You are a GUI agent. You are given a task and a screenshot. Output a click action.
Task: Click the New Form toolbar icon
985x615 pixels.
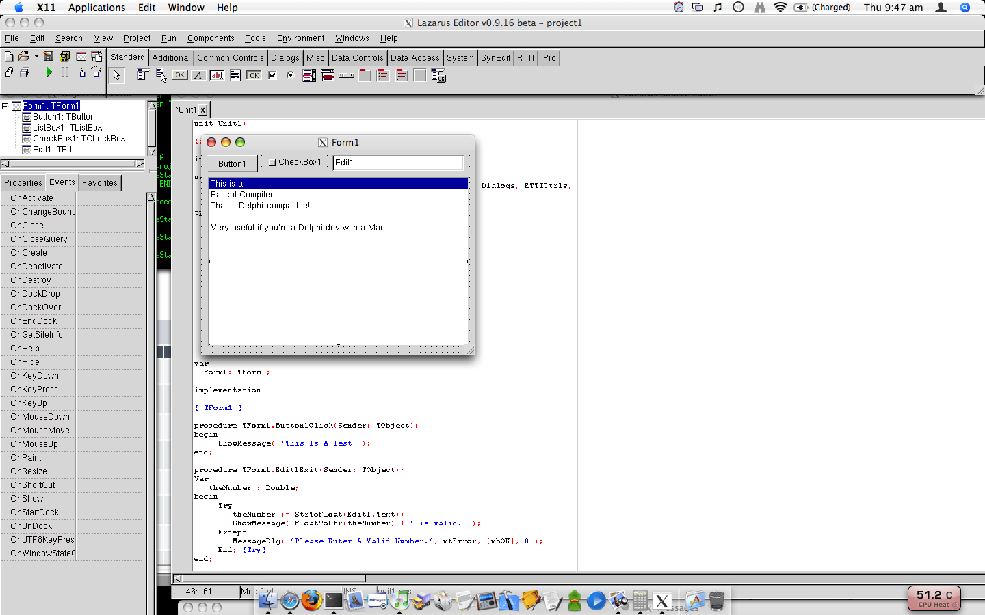[x=81, y=57]
